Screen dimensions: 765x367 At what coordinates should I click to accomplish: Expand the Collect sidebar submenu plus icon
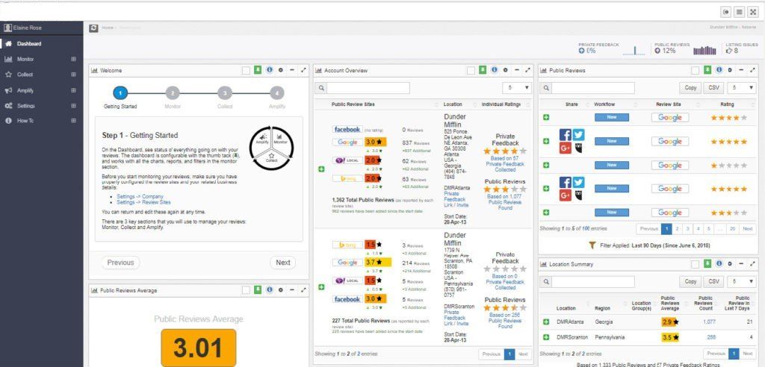pos(74,75)
